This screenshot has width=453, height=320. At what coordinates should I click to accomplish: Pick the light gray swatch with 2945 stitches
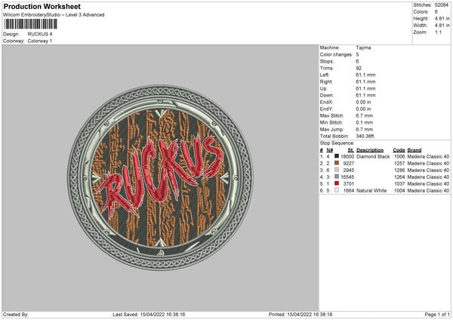pyautogui.click(x=337, y=170)
